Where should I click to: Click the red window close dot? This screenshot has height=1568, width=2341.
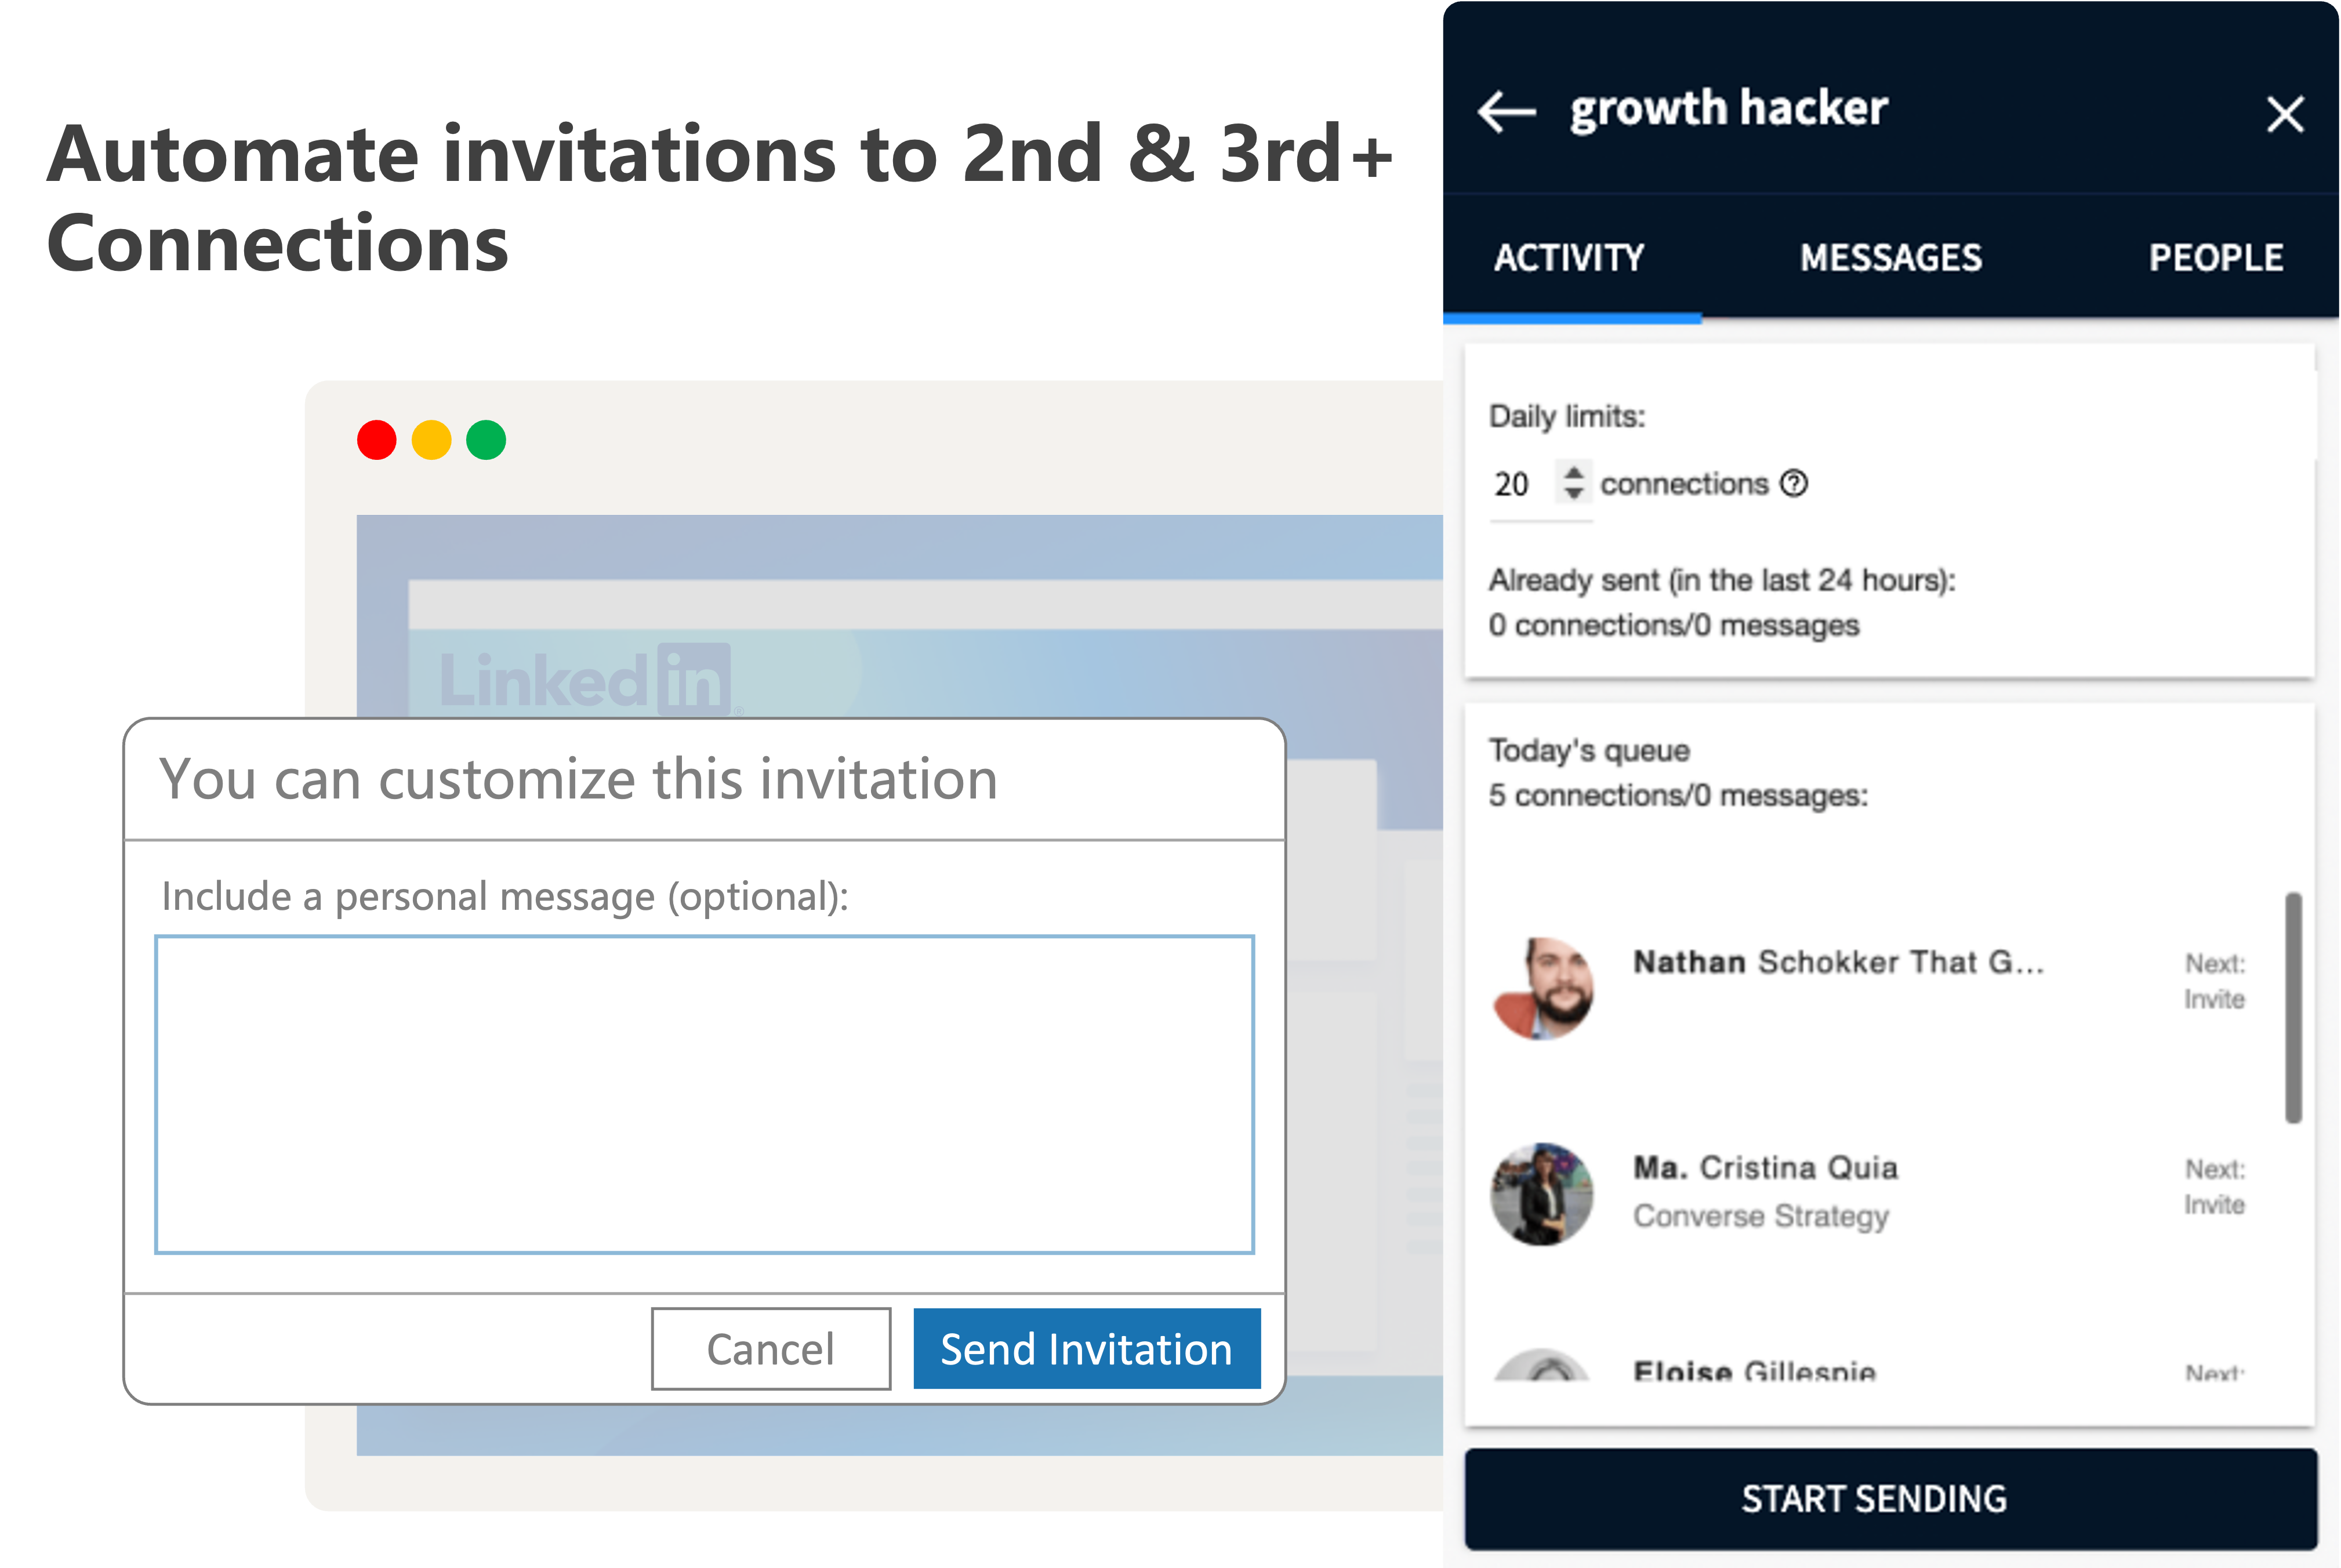click(x=377, y=440)
